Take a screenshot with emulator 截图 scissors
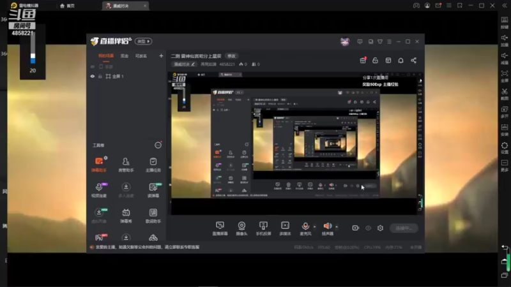Screen dimensions: 511x287 (504, 94)
